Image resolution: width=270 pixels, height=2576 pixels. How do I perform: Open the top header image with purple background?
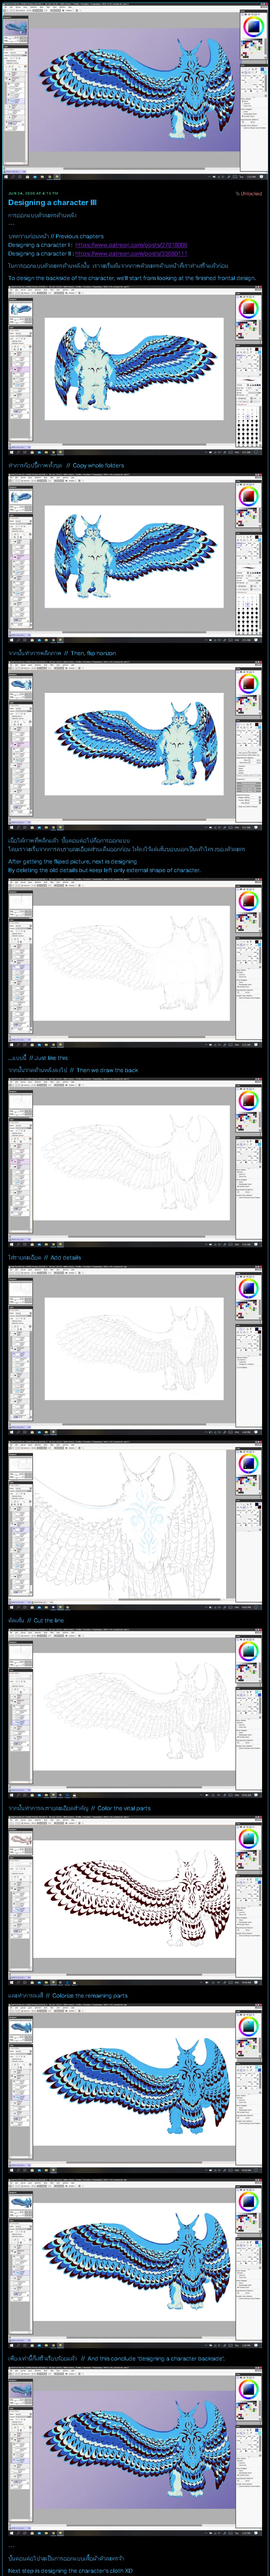[x=135, y=91]
